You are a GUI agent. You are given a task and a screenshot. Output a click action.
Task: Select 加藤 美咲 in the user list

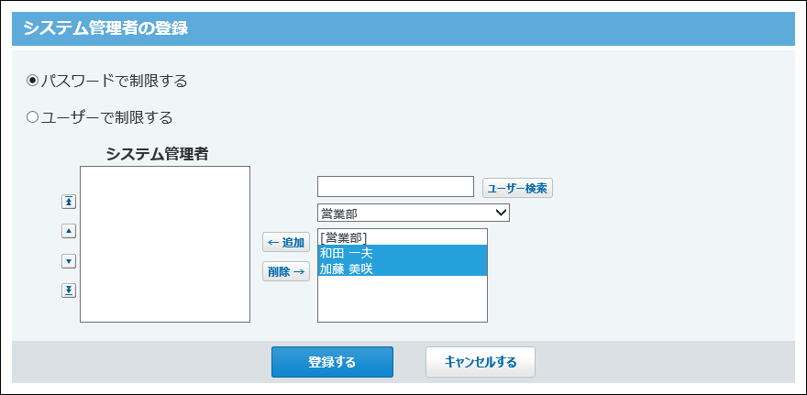point(403,268)
